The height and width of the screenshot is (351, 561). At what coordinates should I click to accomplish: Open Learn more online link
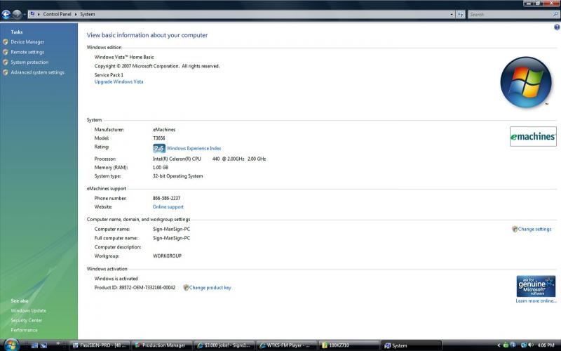(536, 301)
